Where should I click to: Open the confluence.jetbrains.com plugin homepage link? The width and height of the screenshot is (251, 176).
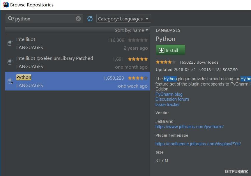coord(198,144)
